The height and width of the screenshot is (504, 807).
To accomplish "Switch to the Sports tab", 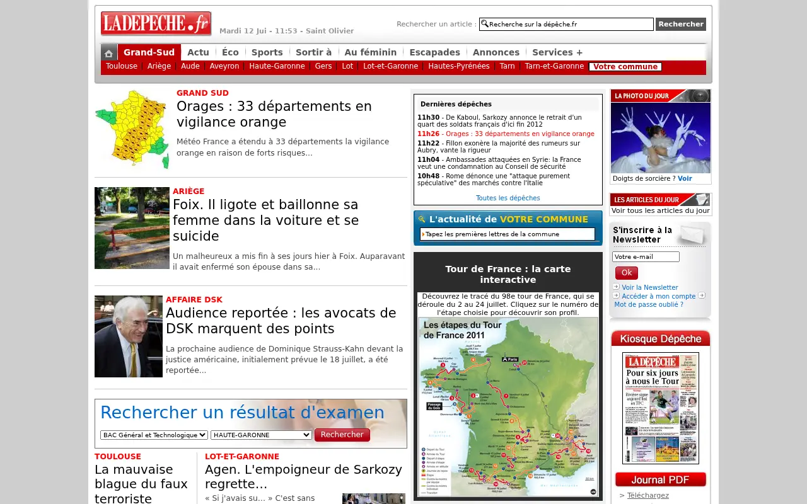I will pos(267,52).
